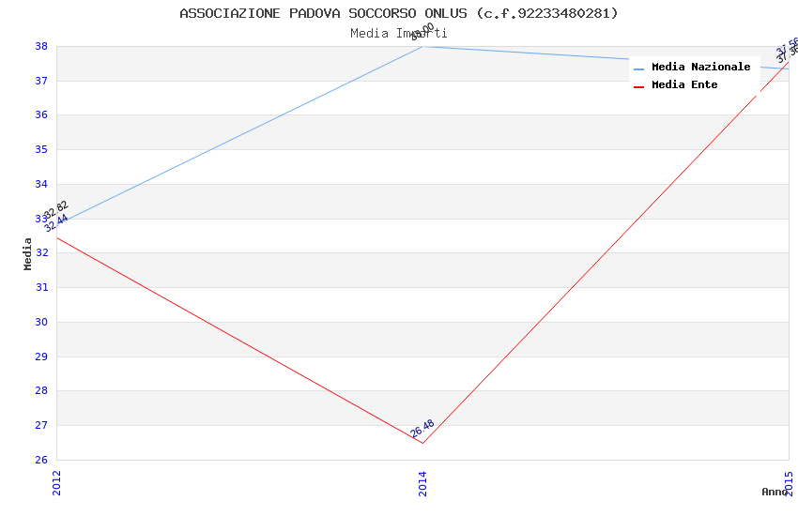Click the 2015 x-axis year label
The width and height of the screenshot is (798, 516).
coord(789,483)
